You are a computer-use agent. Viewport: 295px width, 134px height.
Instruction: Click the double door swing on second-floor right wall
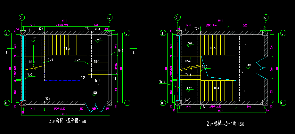click(262, 68)
